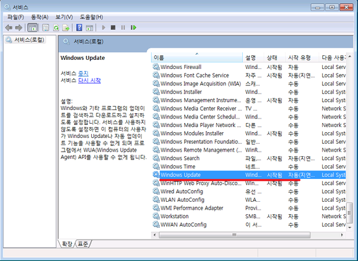358x261 pixels.
Task: Open the Help question mark icon
Action: click(79, 27)
